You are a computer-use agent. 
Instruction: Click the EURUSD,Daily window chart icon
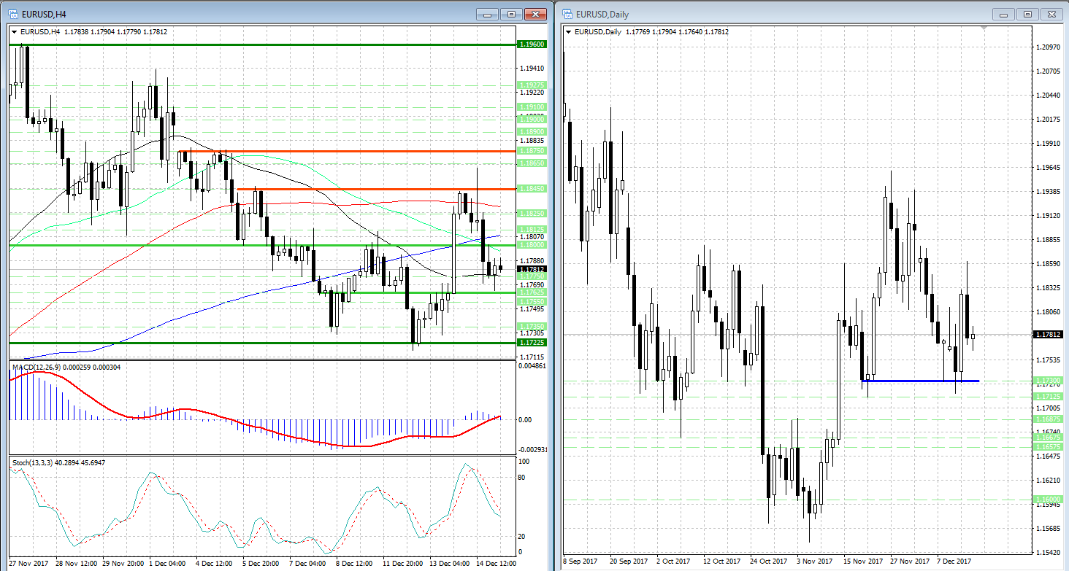point(567,14)
